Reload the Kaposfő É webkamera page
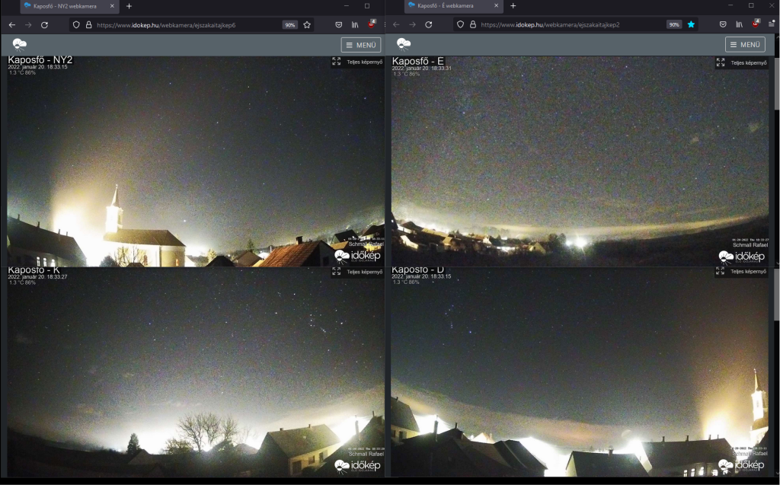Viewport: 780px width, 488px height. (x=429, y=24)
